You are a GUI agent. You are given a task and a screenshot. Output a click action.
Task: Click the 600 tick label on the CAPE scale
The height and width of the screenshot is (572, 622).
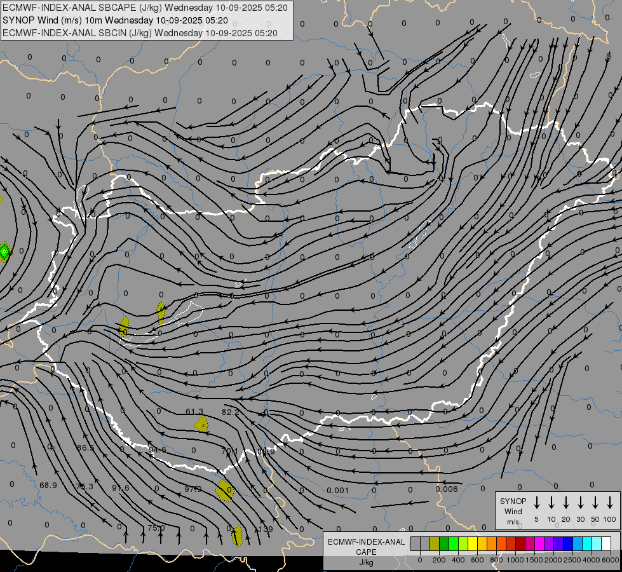(x=477, y=560)
